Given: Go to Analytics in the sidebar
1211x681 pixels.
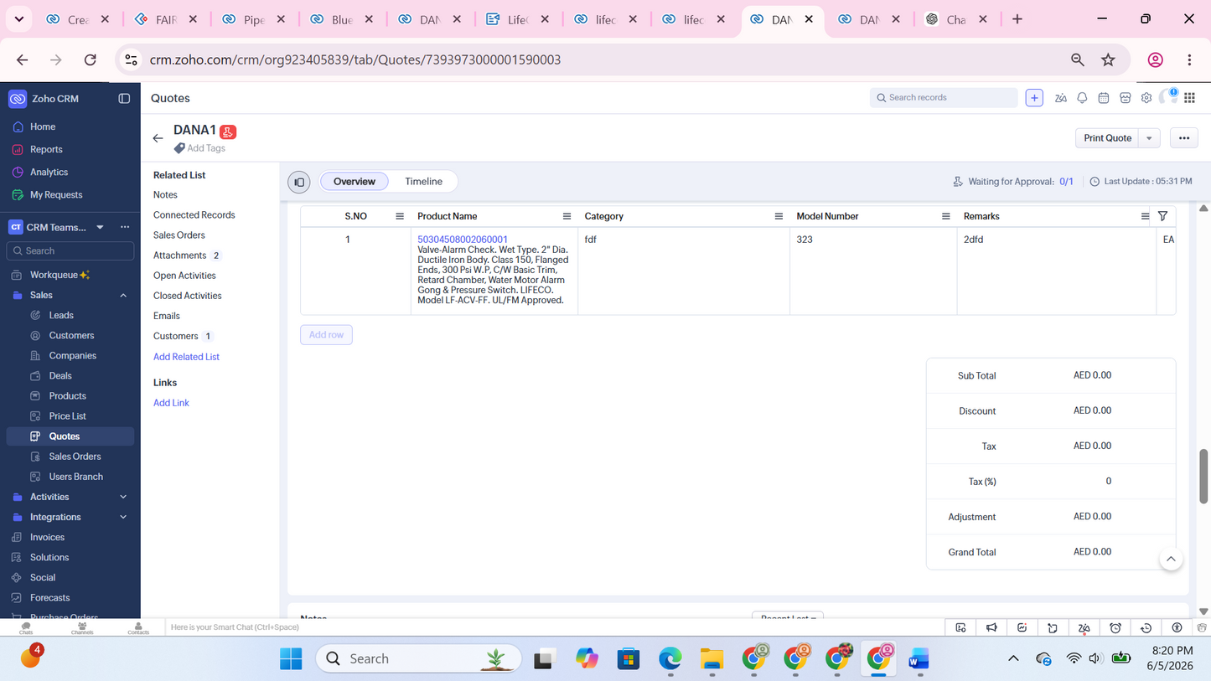Looking at the screenshot, I should pyautogui.click(x=49, y=173).
